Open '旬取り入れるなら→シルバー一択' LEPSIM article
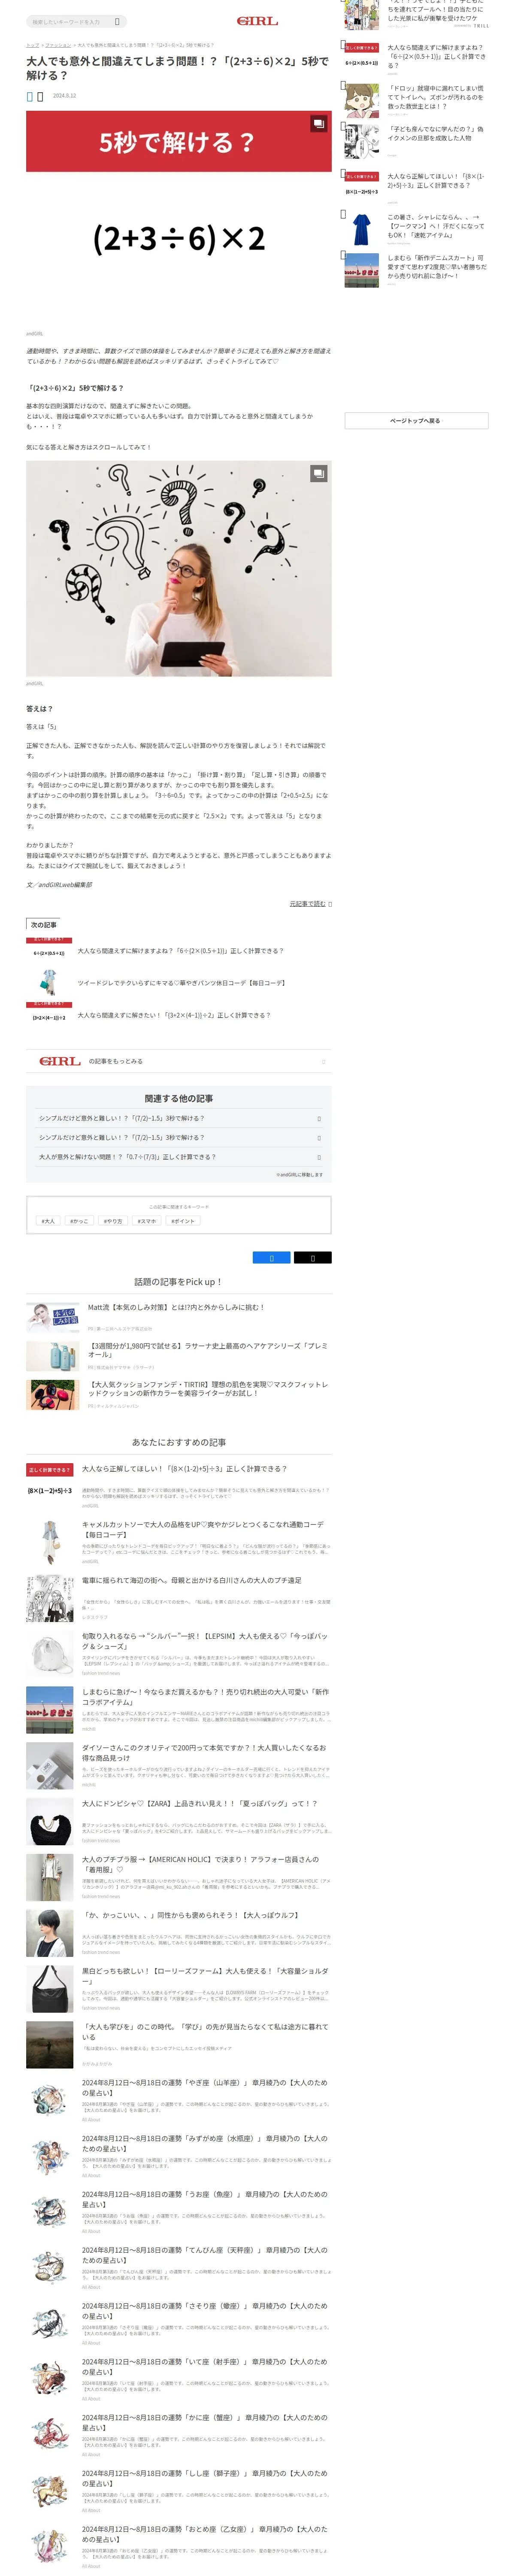The height and width of the screenshot is (2576, 515). (205, 1641)
